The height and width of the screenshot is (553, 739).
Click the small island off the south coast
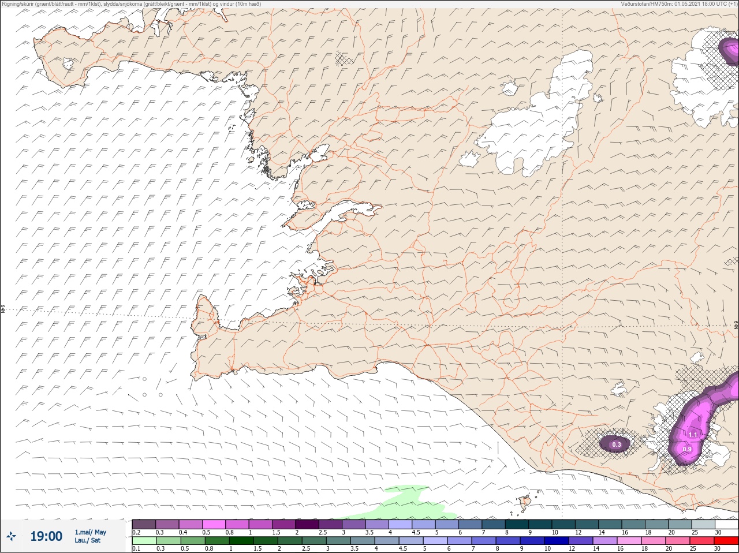pyautogui.click(x=526, y=503)
